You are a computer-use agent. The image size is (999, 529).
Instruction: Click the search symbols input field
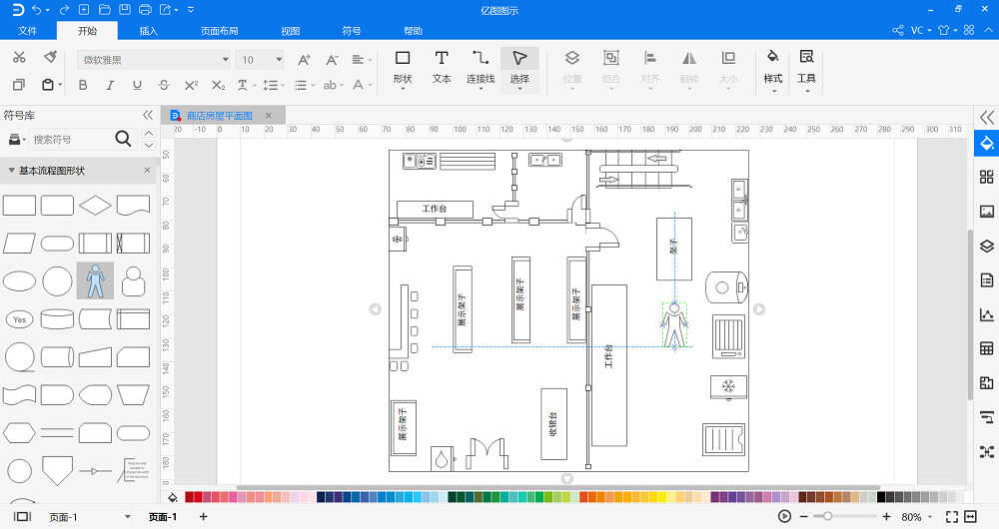point(70,139)
